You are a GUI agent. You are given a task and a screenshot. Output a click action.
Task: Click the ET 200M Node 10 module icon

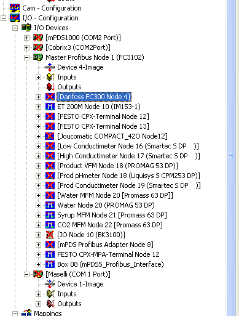click(50, 107)
